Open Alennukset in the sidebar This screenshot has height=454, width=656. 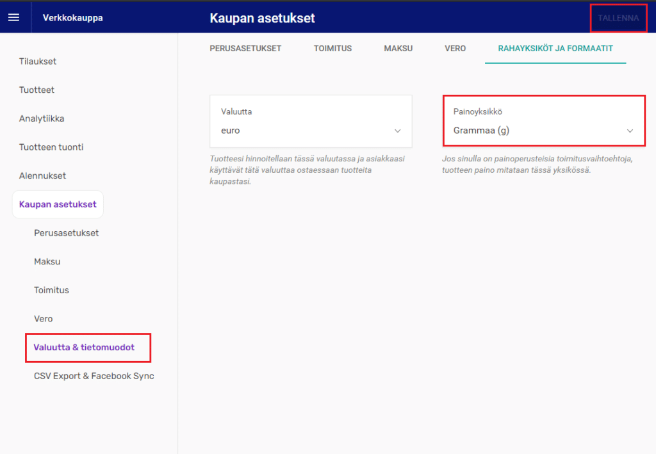pos(42,175)
